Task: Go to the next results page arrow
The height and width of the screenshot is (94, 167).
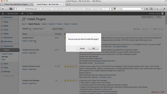Action: [159, 29]
